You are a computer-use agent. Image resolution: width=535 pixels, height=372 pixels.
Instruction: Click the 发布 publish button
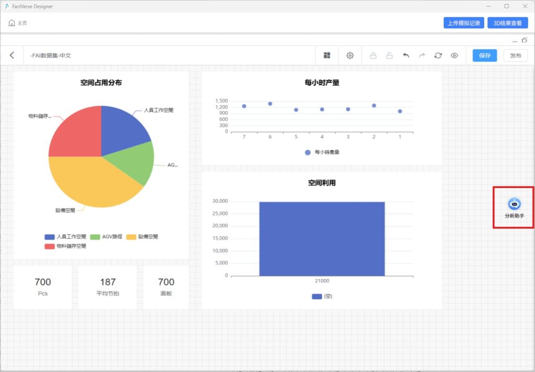515,55
